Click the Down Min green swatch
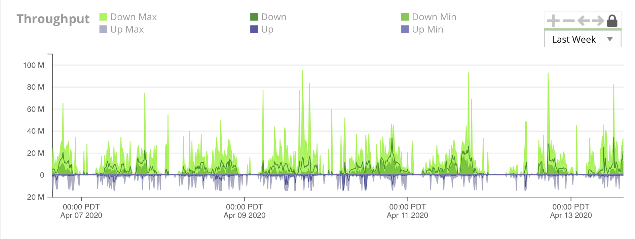The height and width of the screenshot is (239, 635). (x=405, y=17)
